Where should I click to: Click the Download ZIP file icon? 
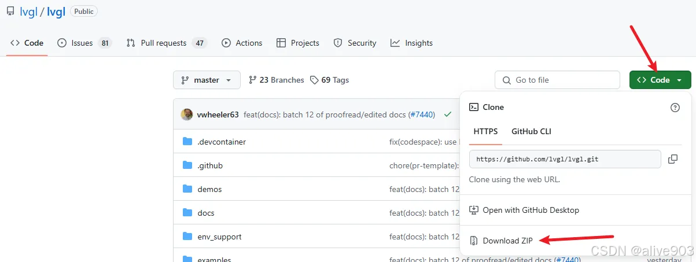tap(474, 241)
